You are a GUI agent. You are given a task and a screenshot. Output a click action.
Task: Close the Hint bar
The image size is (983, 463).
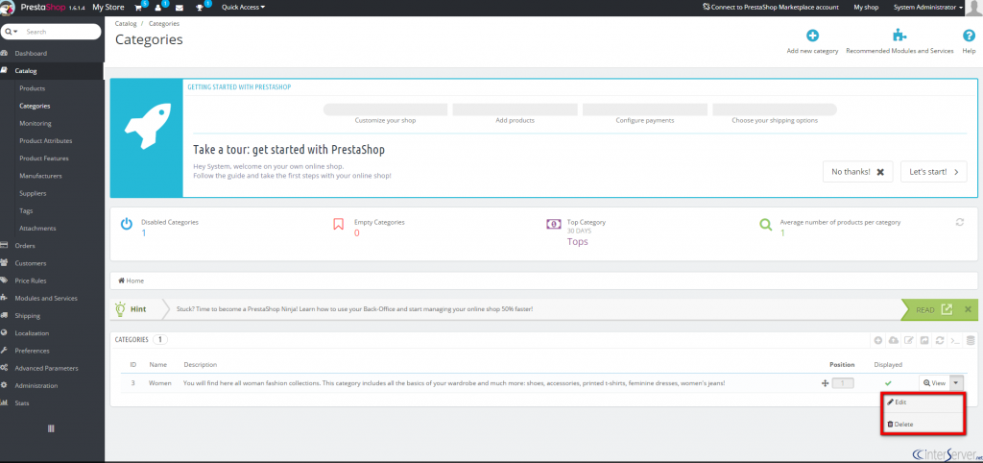click(968, 309)
